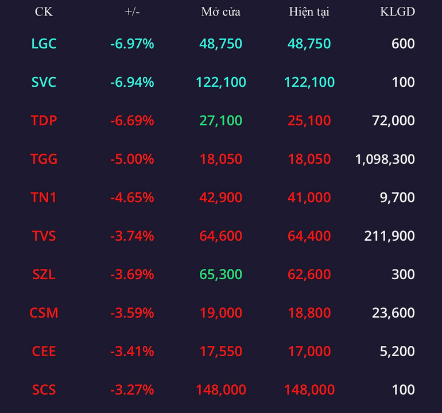Open the SCS stock ticker
442x413 pixels.
pos(44,389)
